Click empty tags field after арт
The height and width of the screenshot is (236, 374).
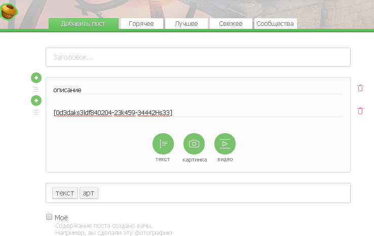223,193
